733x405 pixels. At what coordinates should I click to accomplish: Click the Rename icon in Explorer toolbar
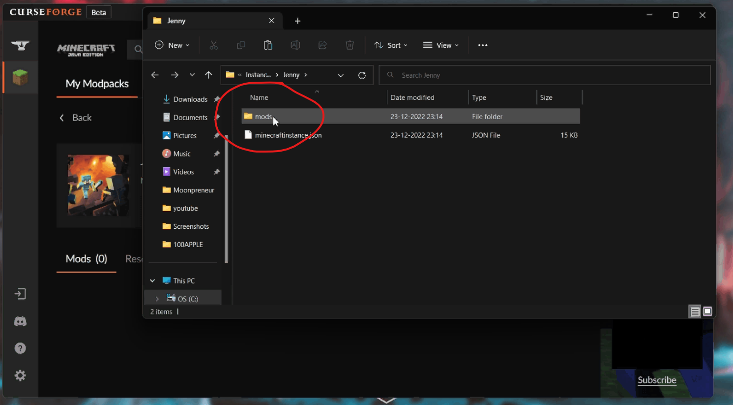[x=295, y=45]
